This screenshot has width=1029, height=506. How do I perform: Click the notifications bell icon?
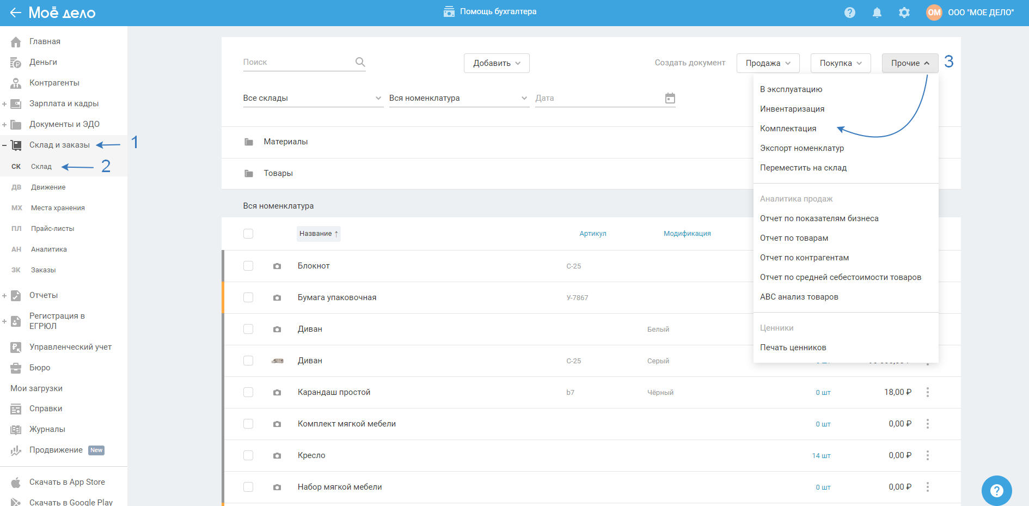[x=877, y=13]
